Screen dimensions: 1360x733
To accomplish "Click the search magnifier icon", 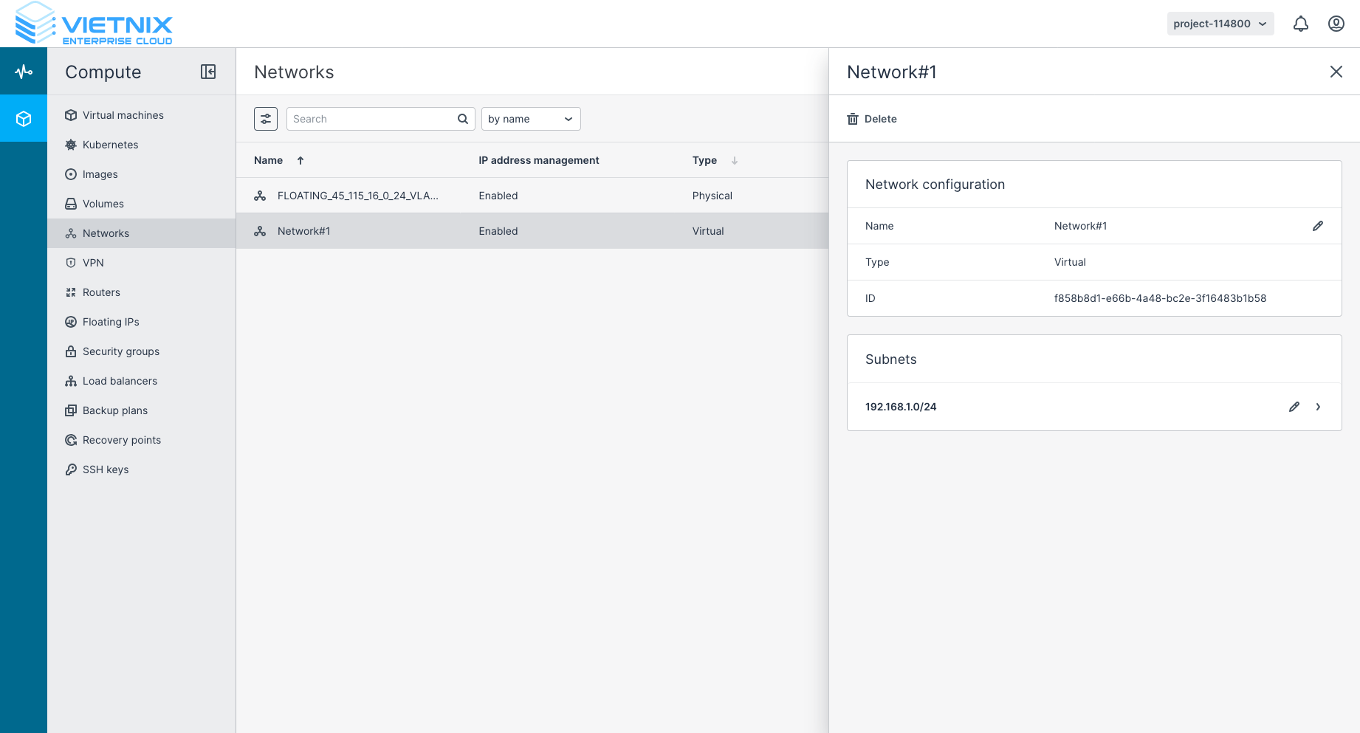I will coord(463,119).
